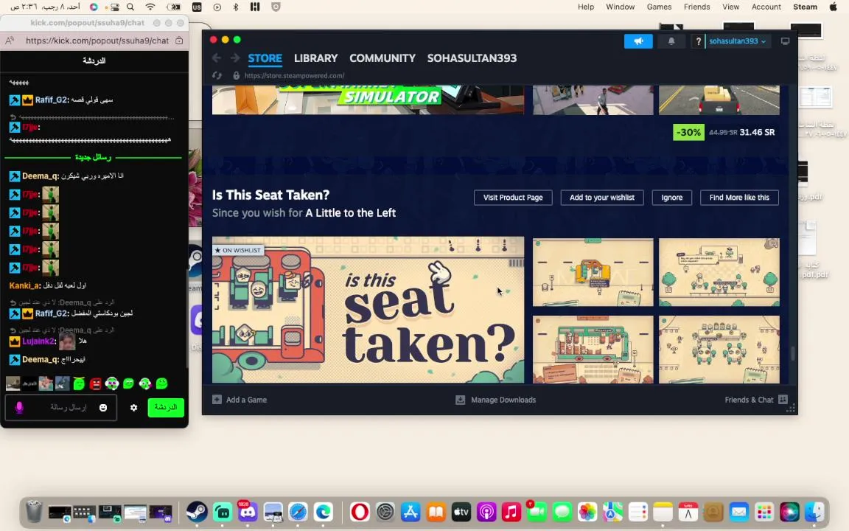Click Kanki_a username in chat

click(x=25, y=285)
